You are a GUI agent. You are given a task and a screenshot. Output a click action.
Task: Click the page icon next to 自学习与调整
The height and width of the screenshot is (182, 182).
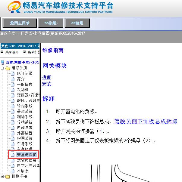click(x=12, y=166)
